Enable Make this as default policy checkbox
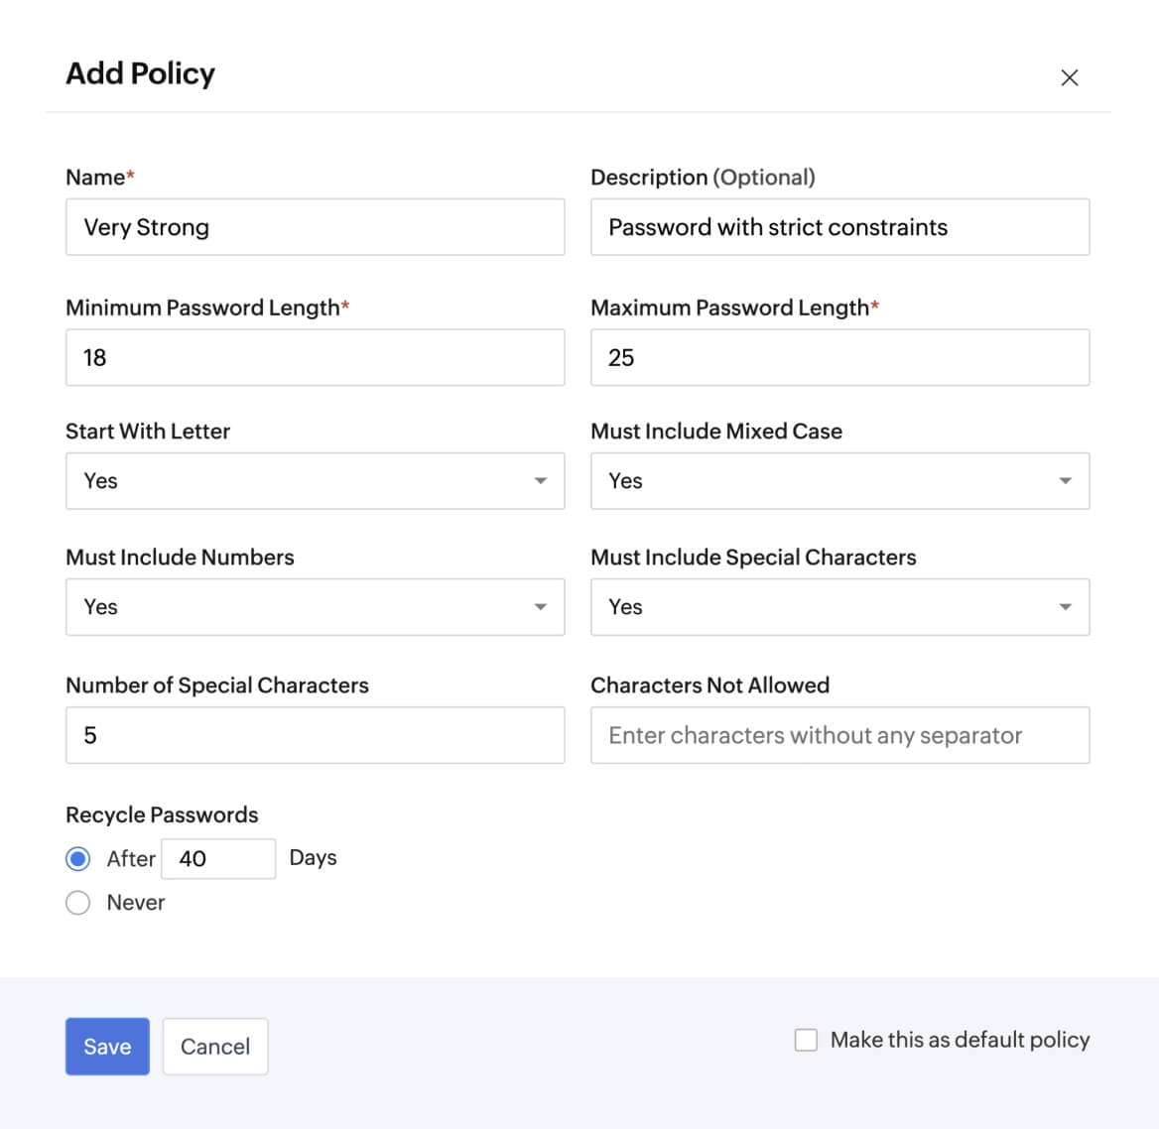This screenshot has width=1159, height=1129. click(805, 1040)
